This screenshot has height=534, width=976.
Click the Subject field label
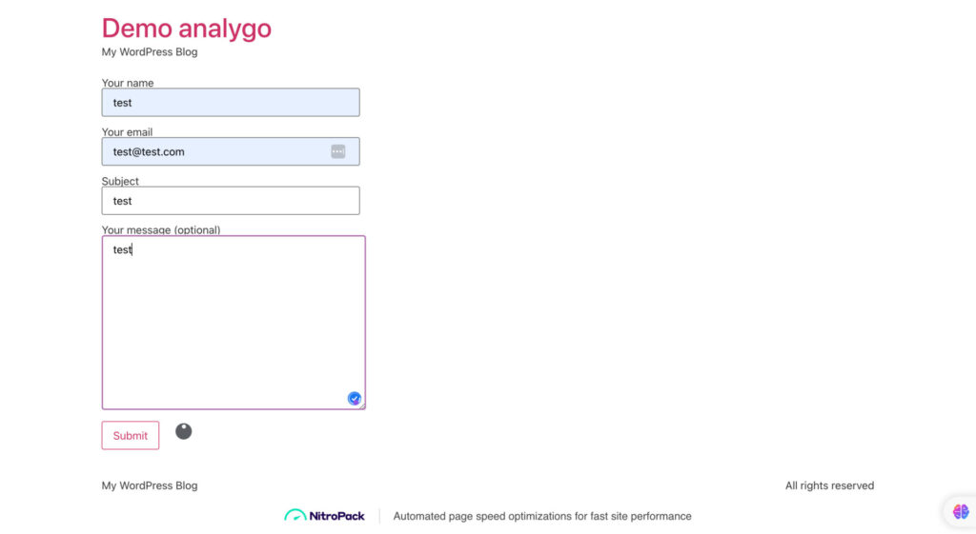pyautogui.click(x=120, y=181)
